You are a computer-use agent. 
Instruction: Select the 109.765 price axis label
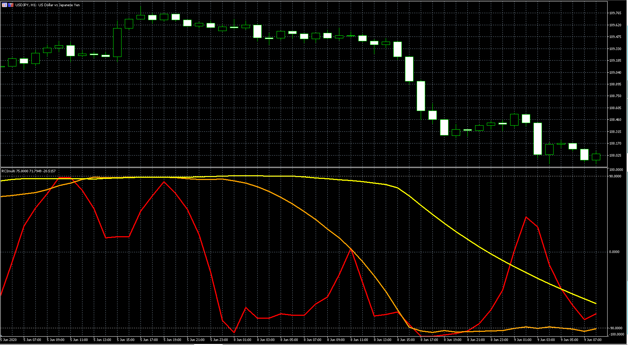point(615,13)
